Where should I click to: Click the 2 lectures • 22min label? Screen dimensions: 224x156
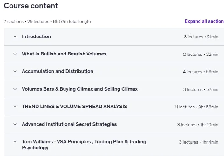pos(200,54)
